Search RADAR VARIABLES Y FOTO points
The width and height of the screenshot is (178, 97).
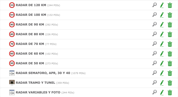click(154, 92)
